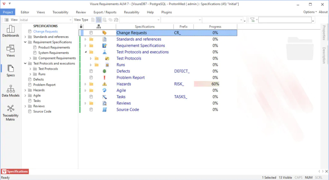Click the About link
This screenshot has width=329, height=180.
pyautogui.click(x=323, y=12)
